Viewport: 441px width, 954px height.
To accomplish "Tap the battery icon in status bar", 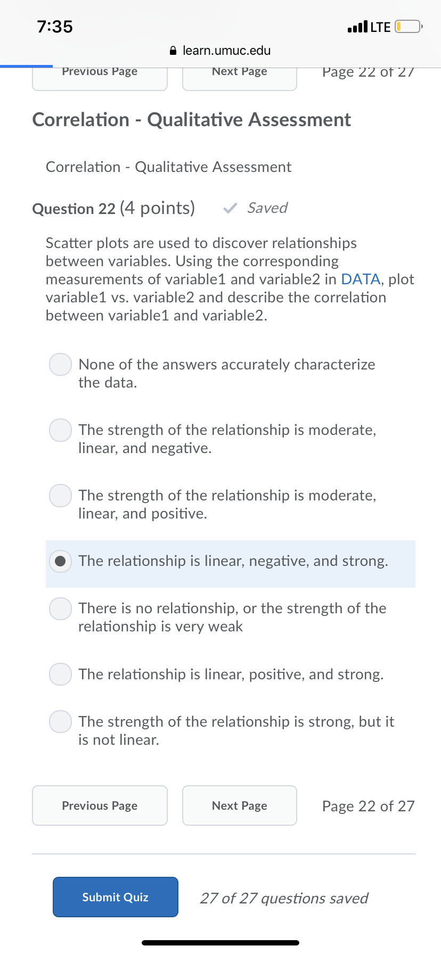I will pyautogui.click(x=408, y=27).
